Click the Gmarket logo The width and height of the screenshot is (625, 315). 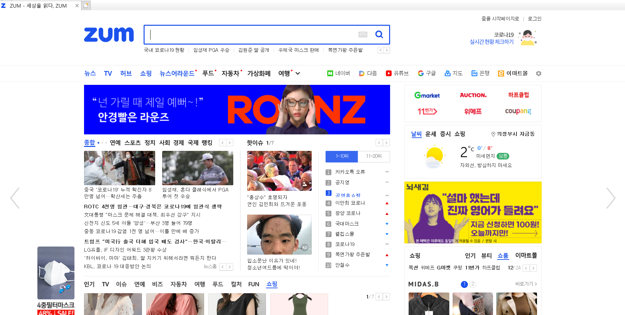click(427, 95)
